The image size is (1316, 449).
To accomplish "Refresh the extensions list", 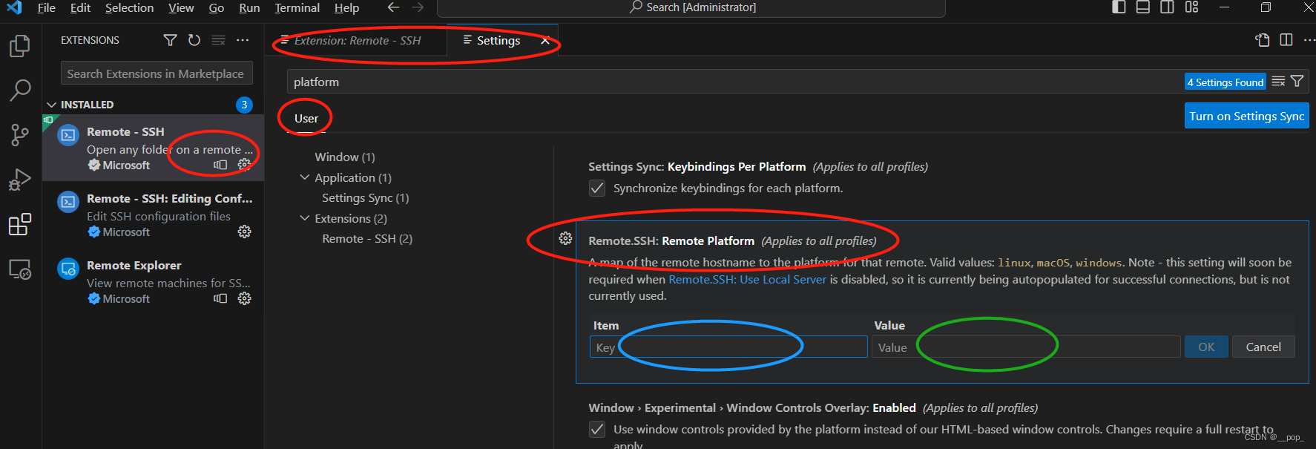I will [x=194, y=40].
